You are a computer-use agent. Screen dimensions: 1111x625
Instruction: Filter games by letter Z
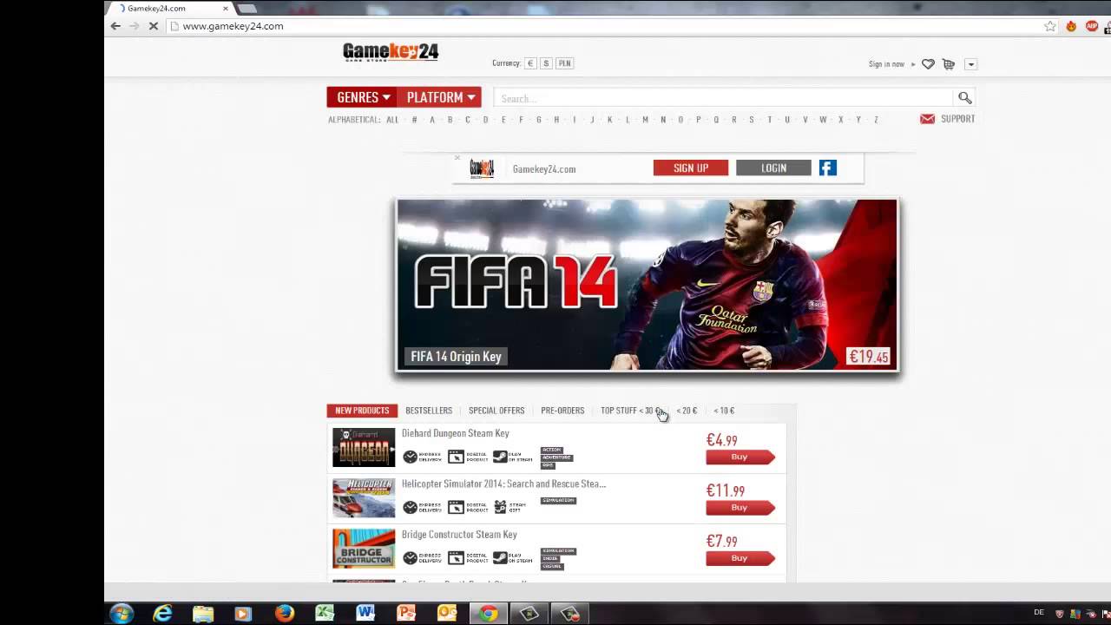click(876, 120)
